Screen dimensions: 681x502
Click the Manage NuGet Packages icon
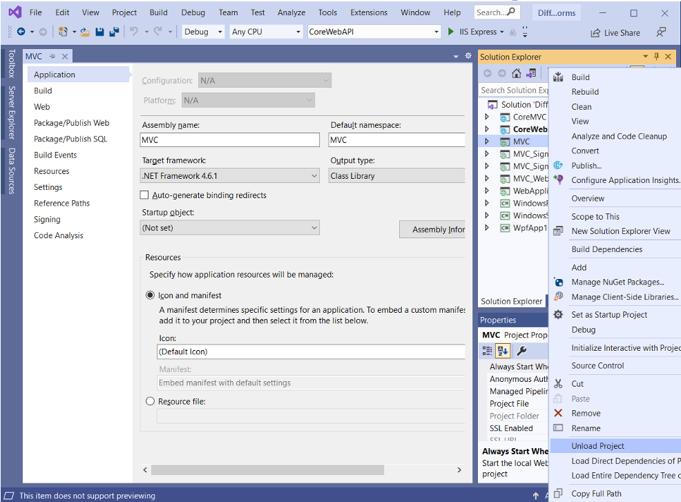coord(559,282)
